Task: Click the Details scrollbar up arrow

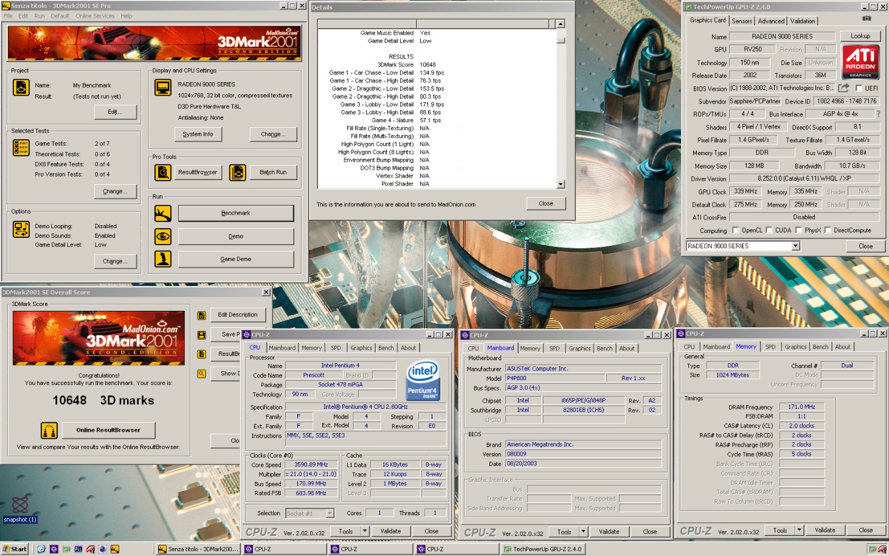Action: pyautogui.click(x=560, y=24)
